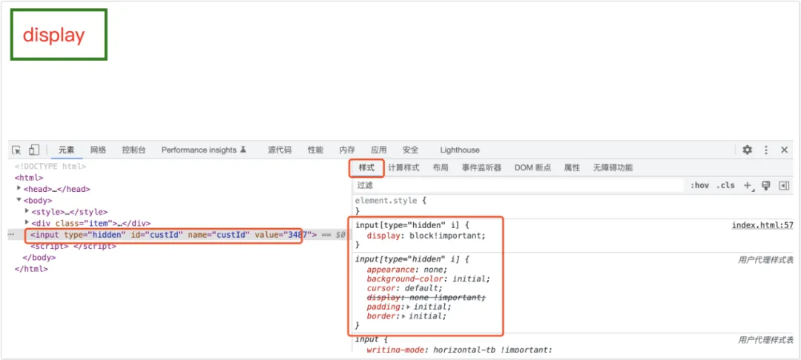Toggle :hov element state panel
The height and width of the screenshot is (360, 801).
pos(699,186)
